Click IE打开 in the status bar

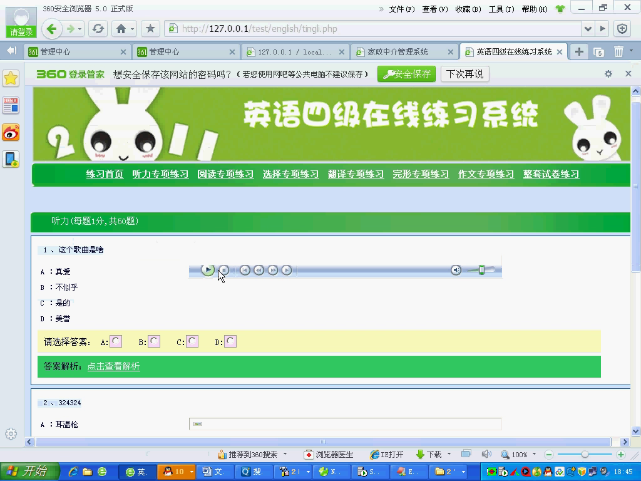pos(386,455)
